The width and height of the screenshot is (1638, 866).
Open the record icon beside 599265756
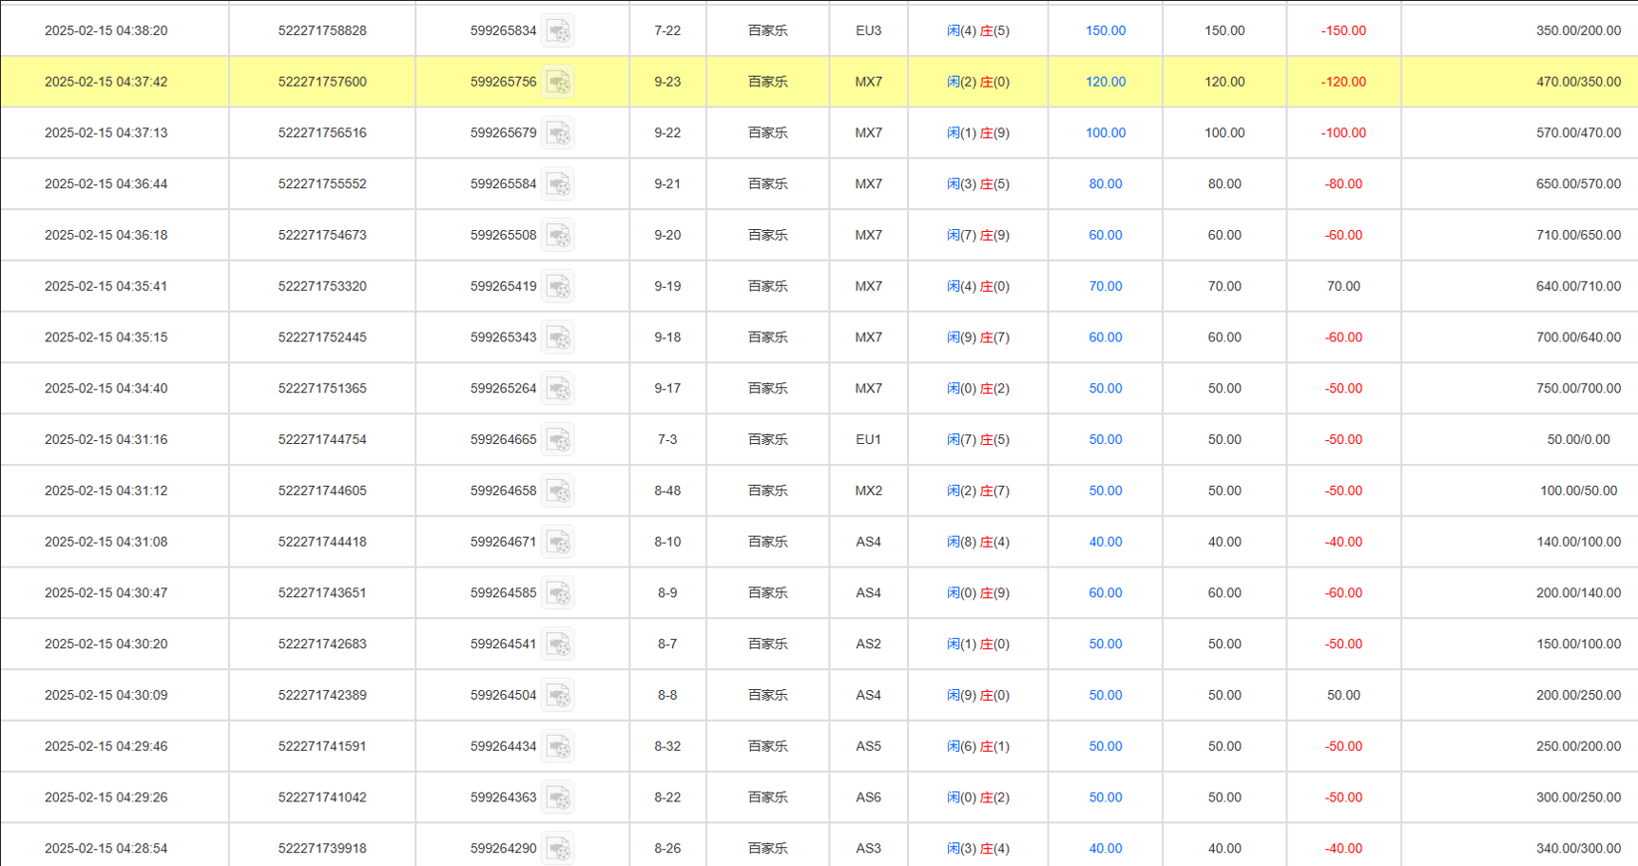[x=558, y=83]
